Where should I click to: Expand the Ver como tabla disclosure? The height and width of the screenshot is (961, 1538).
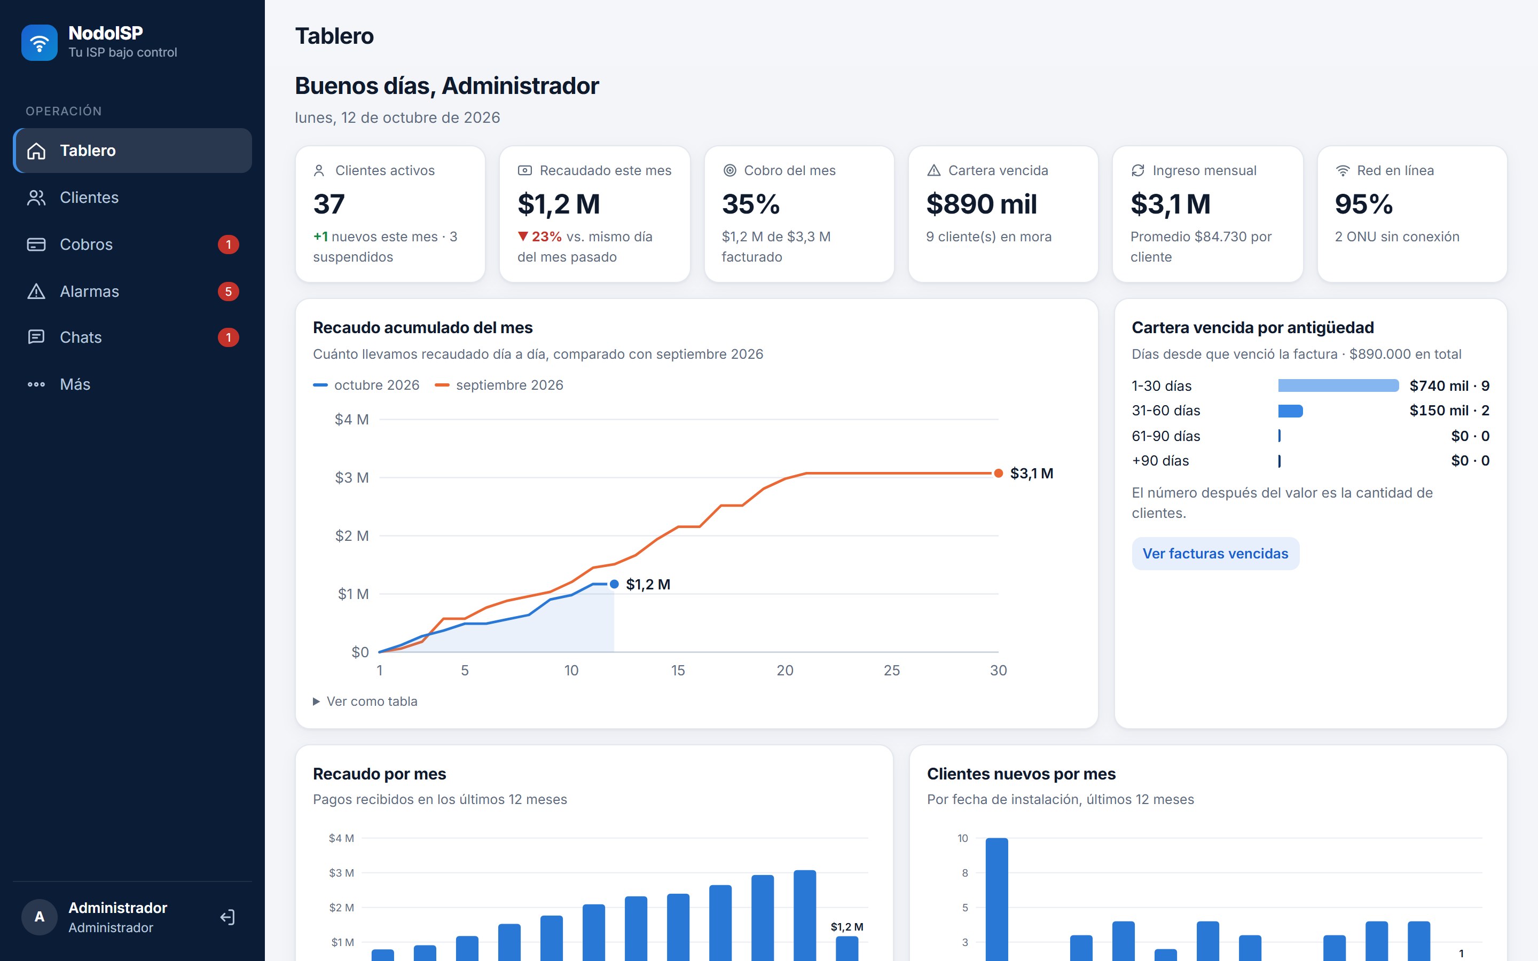[365, 702]
